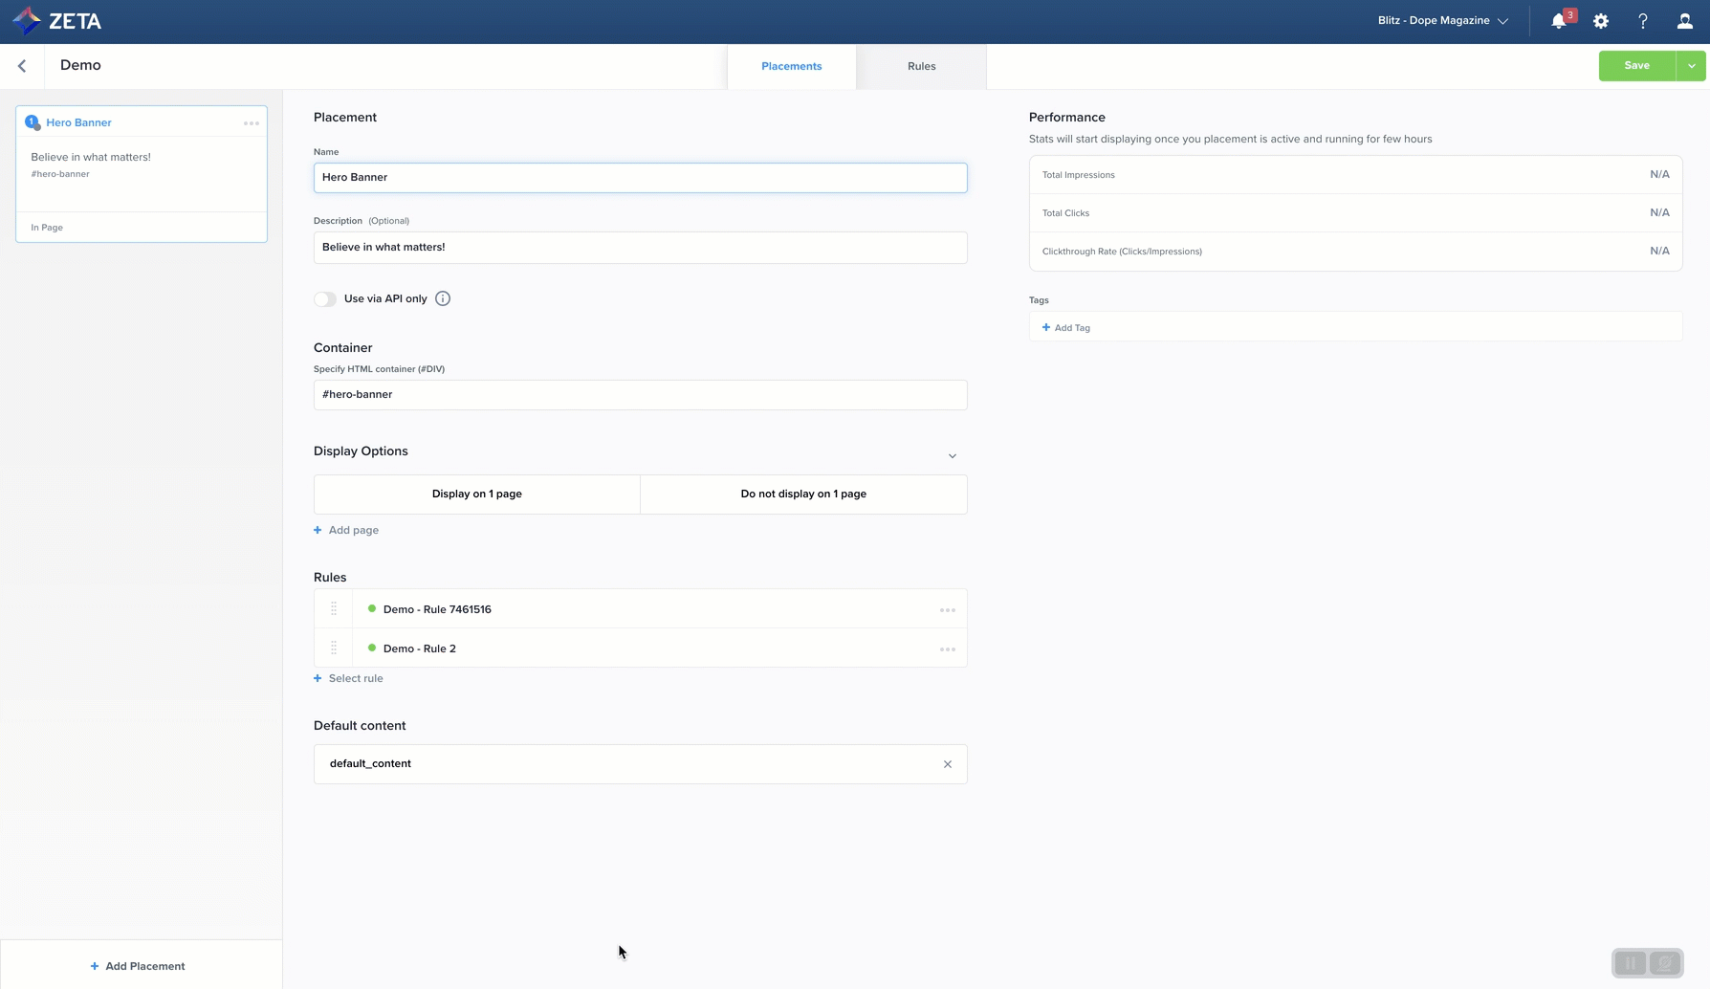
Task: Open the notifications bell
Action: coord(1558,21)
